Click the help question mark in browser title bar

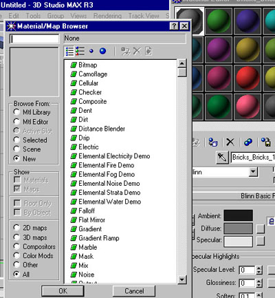174,26
